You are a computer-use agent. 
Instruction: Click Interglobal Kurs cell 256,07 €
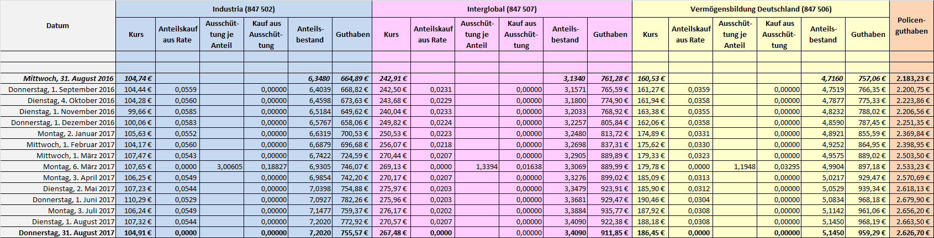(x=392, y=144)
